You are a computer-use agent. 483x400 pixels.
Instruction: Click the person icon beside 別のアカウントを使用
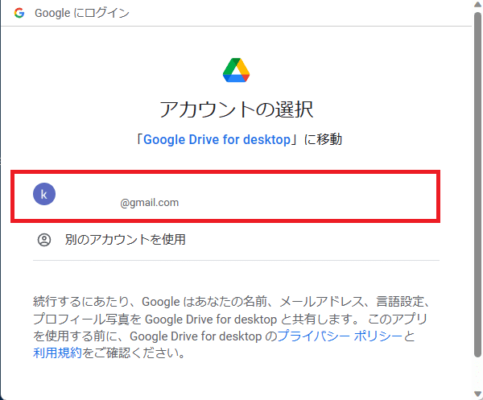(x=44, y=240)
